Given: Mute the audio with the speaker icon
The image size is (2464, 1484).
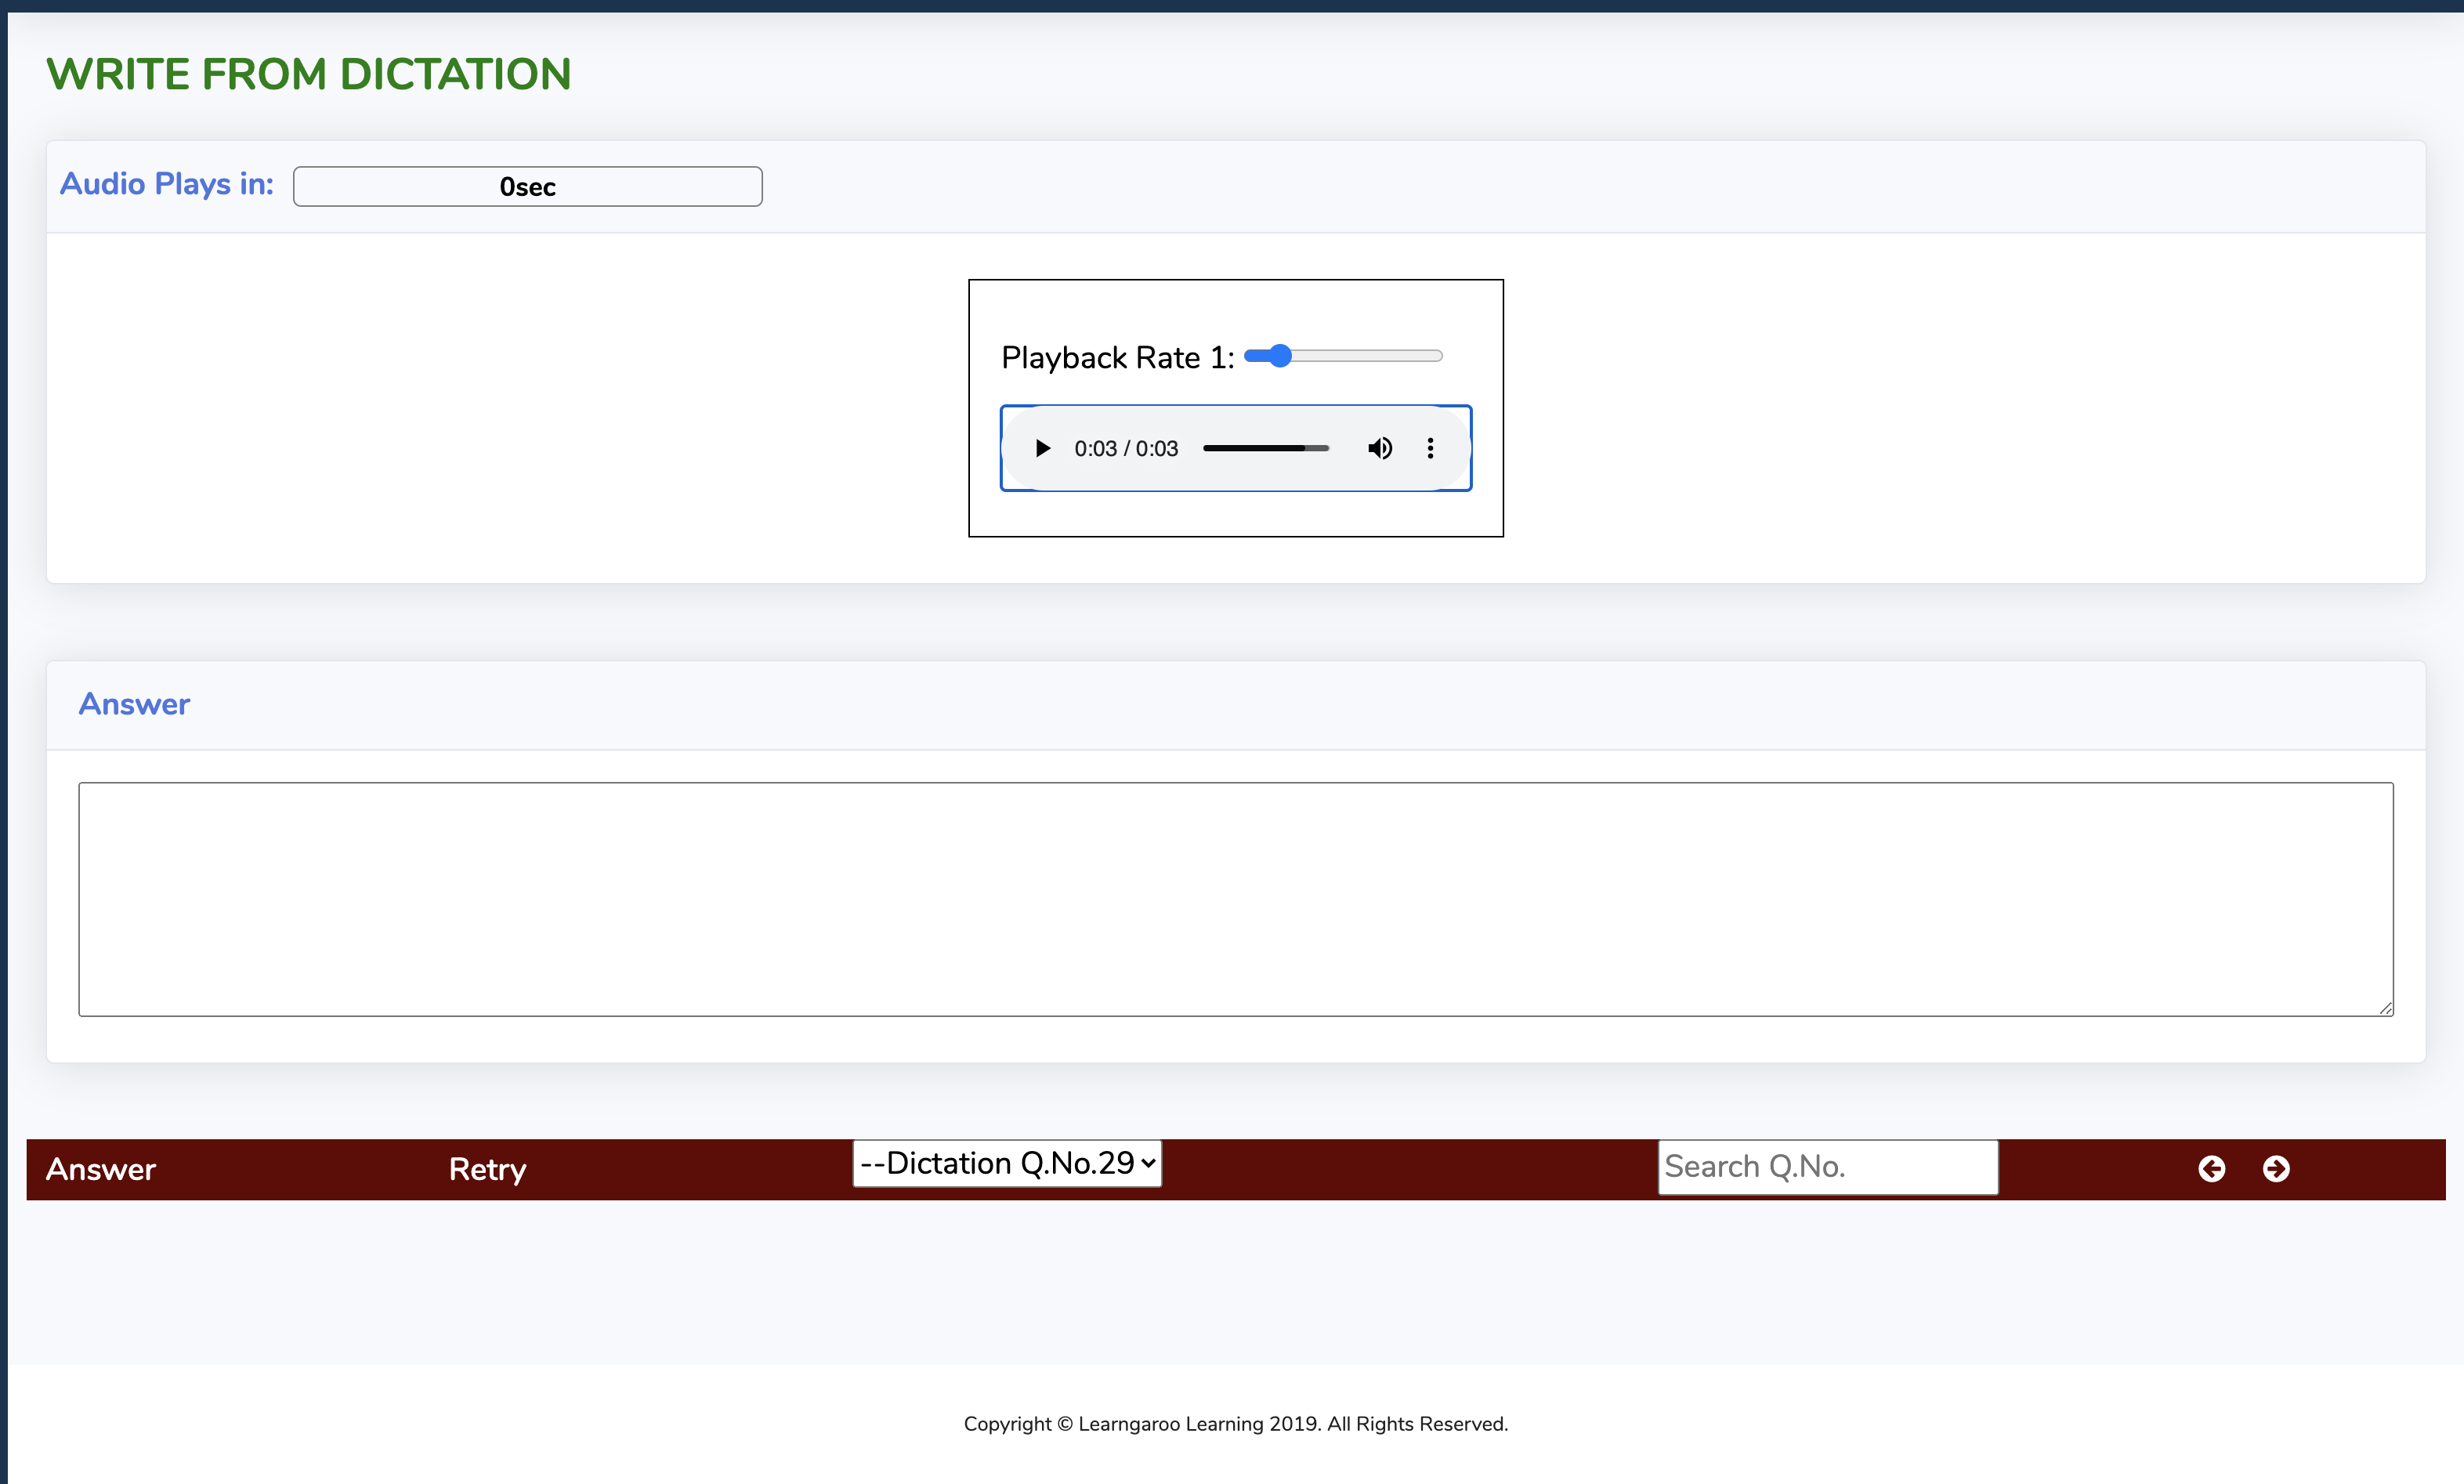Looking at the screenshot, I should [1380, 448].
